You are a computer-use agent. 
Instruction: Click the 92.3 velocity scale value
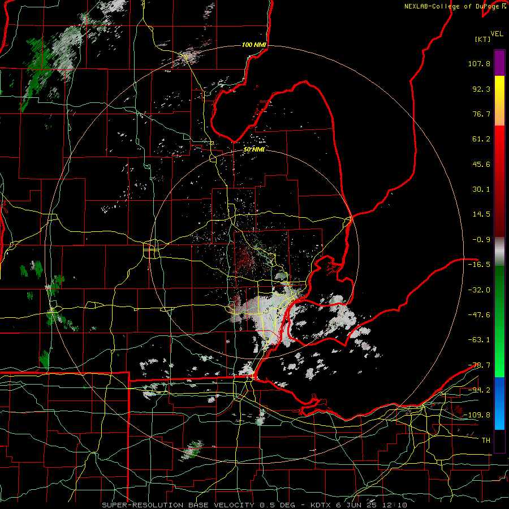click(x=481, y=89)
